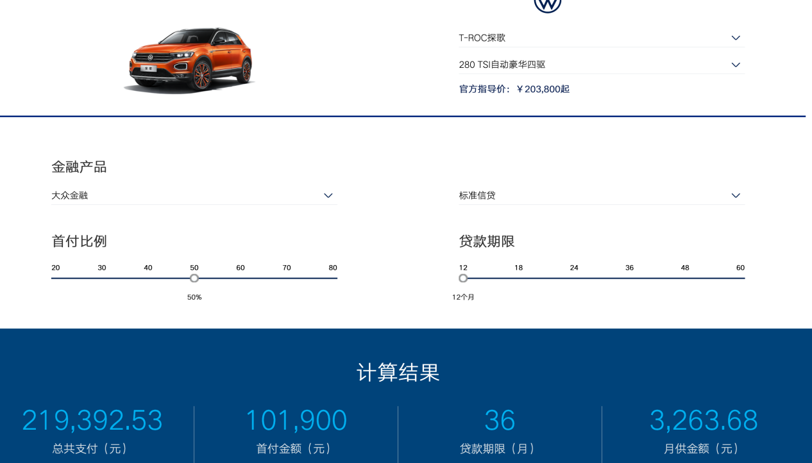
Task: Click the 金融产品 section heading
Action: click(x=79, y=167)
